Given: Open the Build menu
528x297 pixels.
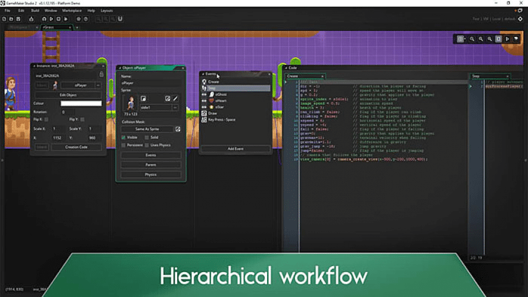Looking at the screenshot, I should coord(36,10).
